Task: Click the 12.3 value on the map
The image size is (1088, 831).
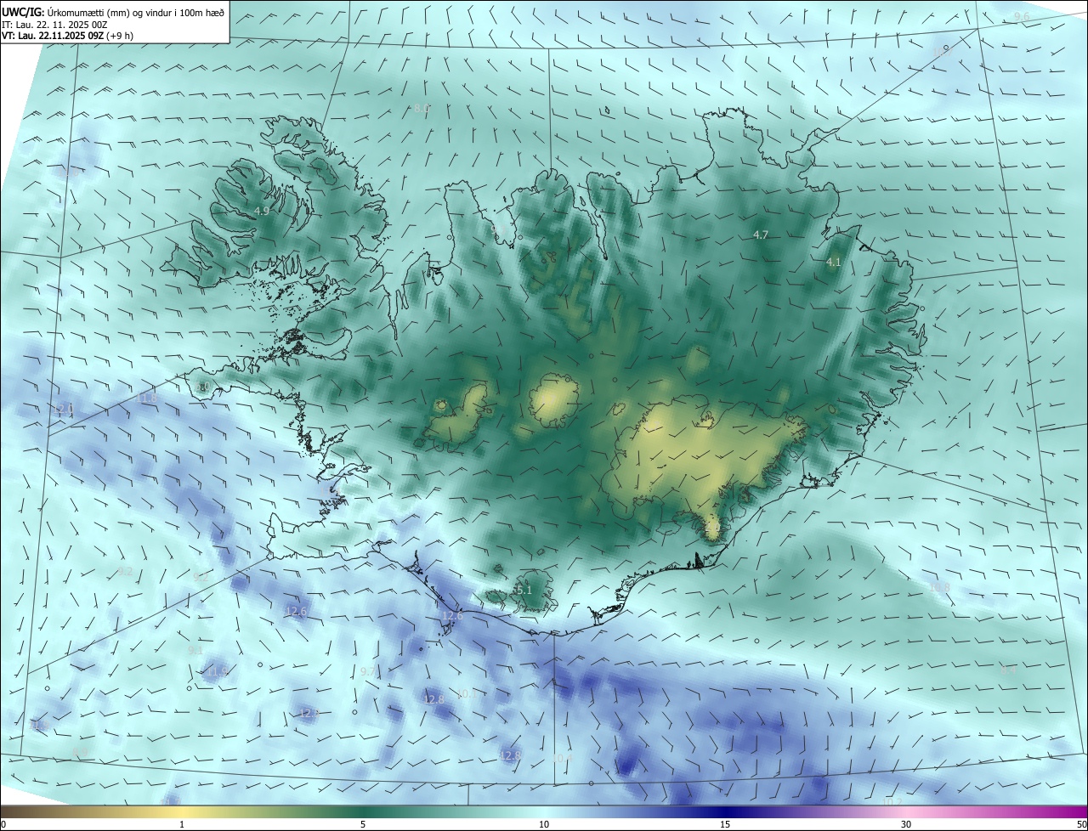Action: coord(309,713)
